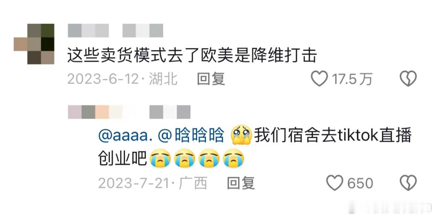Click the 2023-7-21·广西 timestamp

coord(153,183)
